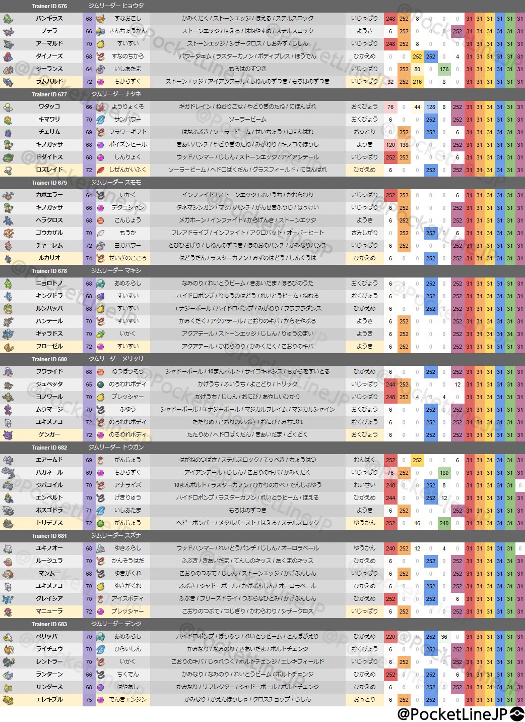Click the level 75 cell for エレキブル

[89, 700]
